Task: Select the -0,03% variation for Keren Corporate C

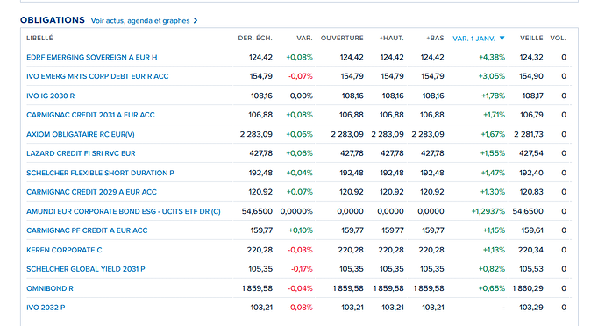Action: tap(300, 250)
